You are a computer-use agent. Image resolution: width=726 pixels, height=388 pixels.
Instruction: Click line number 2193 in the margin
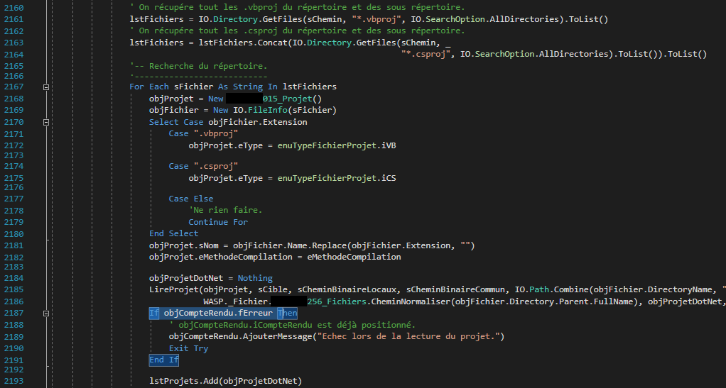click(14, 381)
